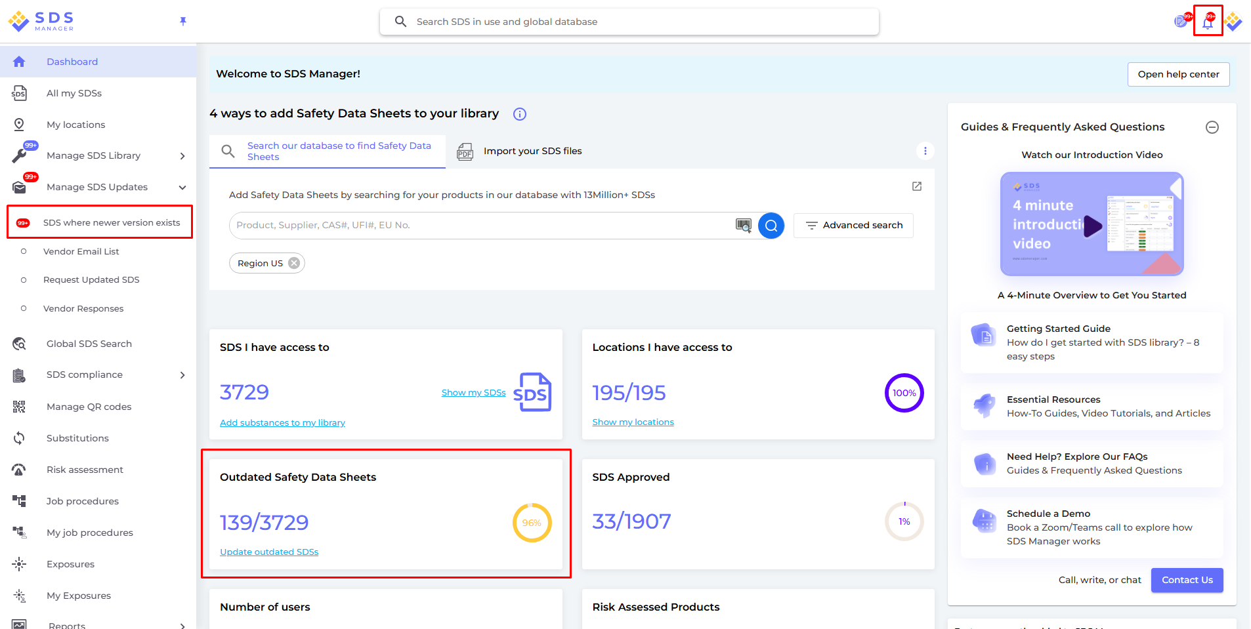1251x629 pixels.
Task: Collapse the Guides & FAQ panel
Action: click(1212, 127)
